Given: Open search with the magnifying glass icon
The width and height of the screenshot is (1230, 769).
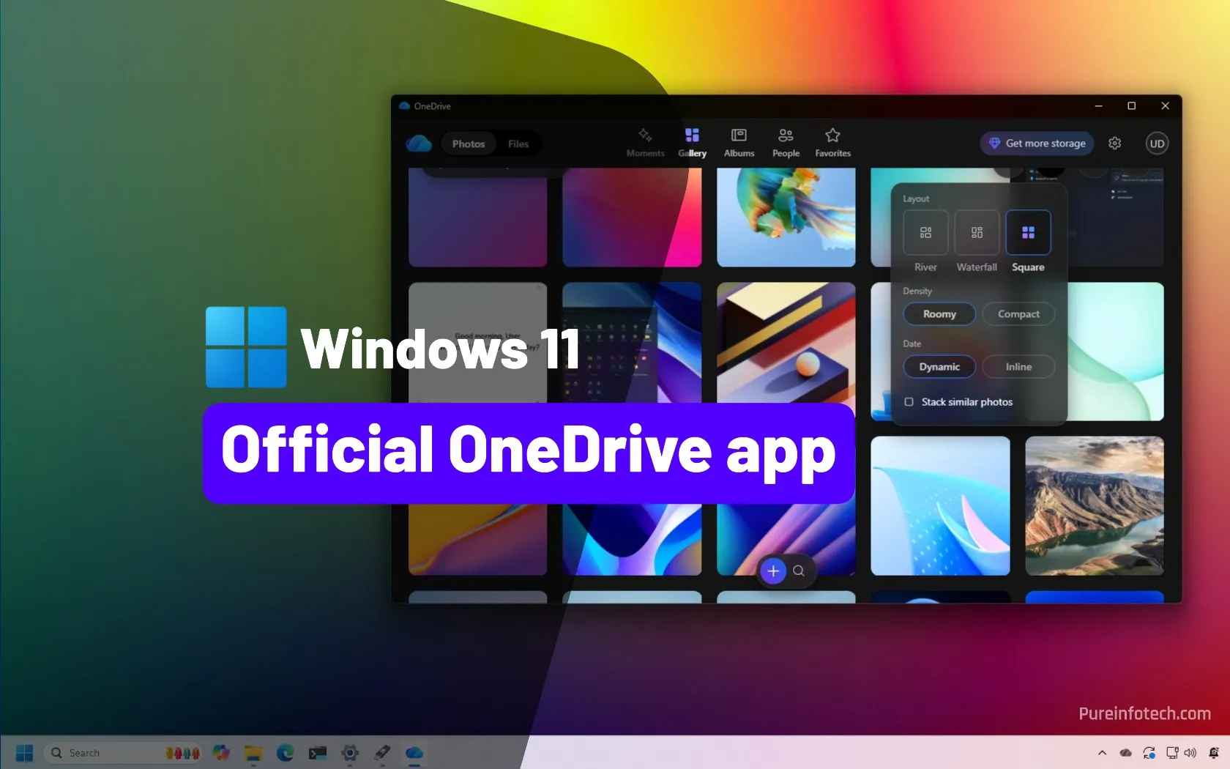Looking at the screenshot, I should coord(799,571).
